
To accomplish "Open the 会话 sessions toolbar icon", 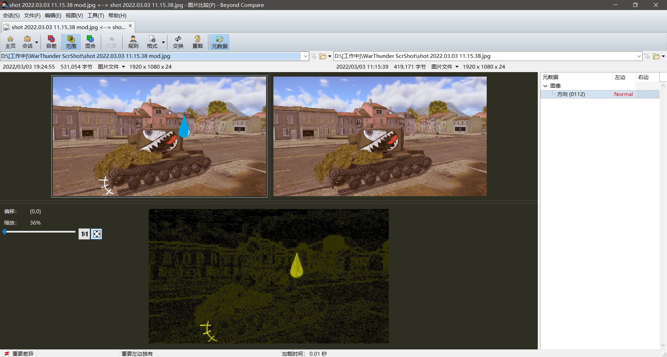I will [x=27, y=42].
